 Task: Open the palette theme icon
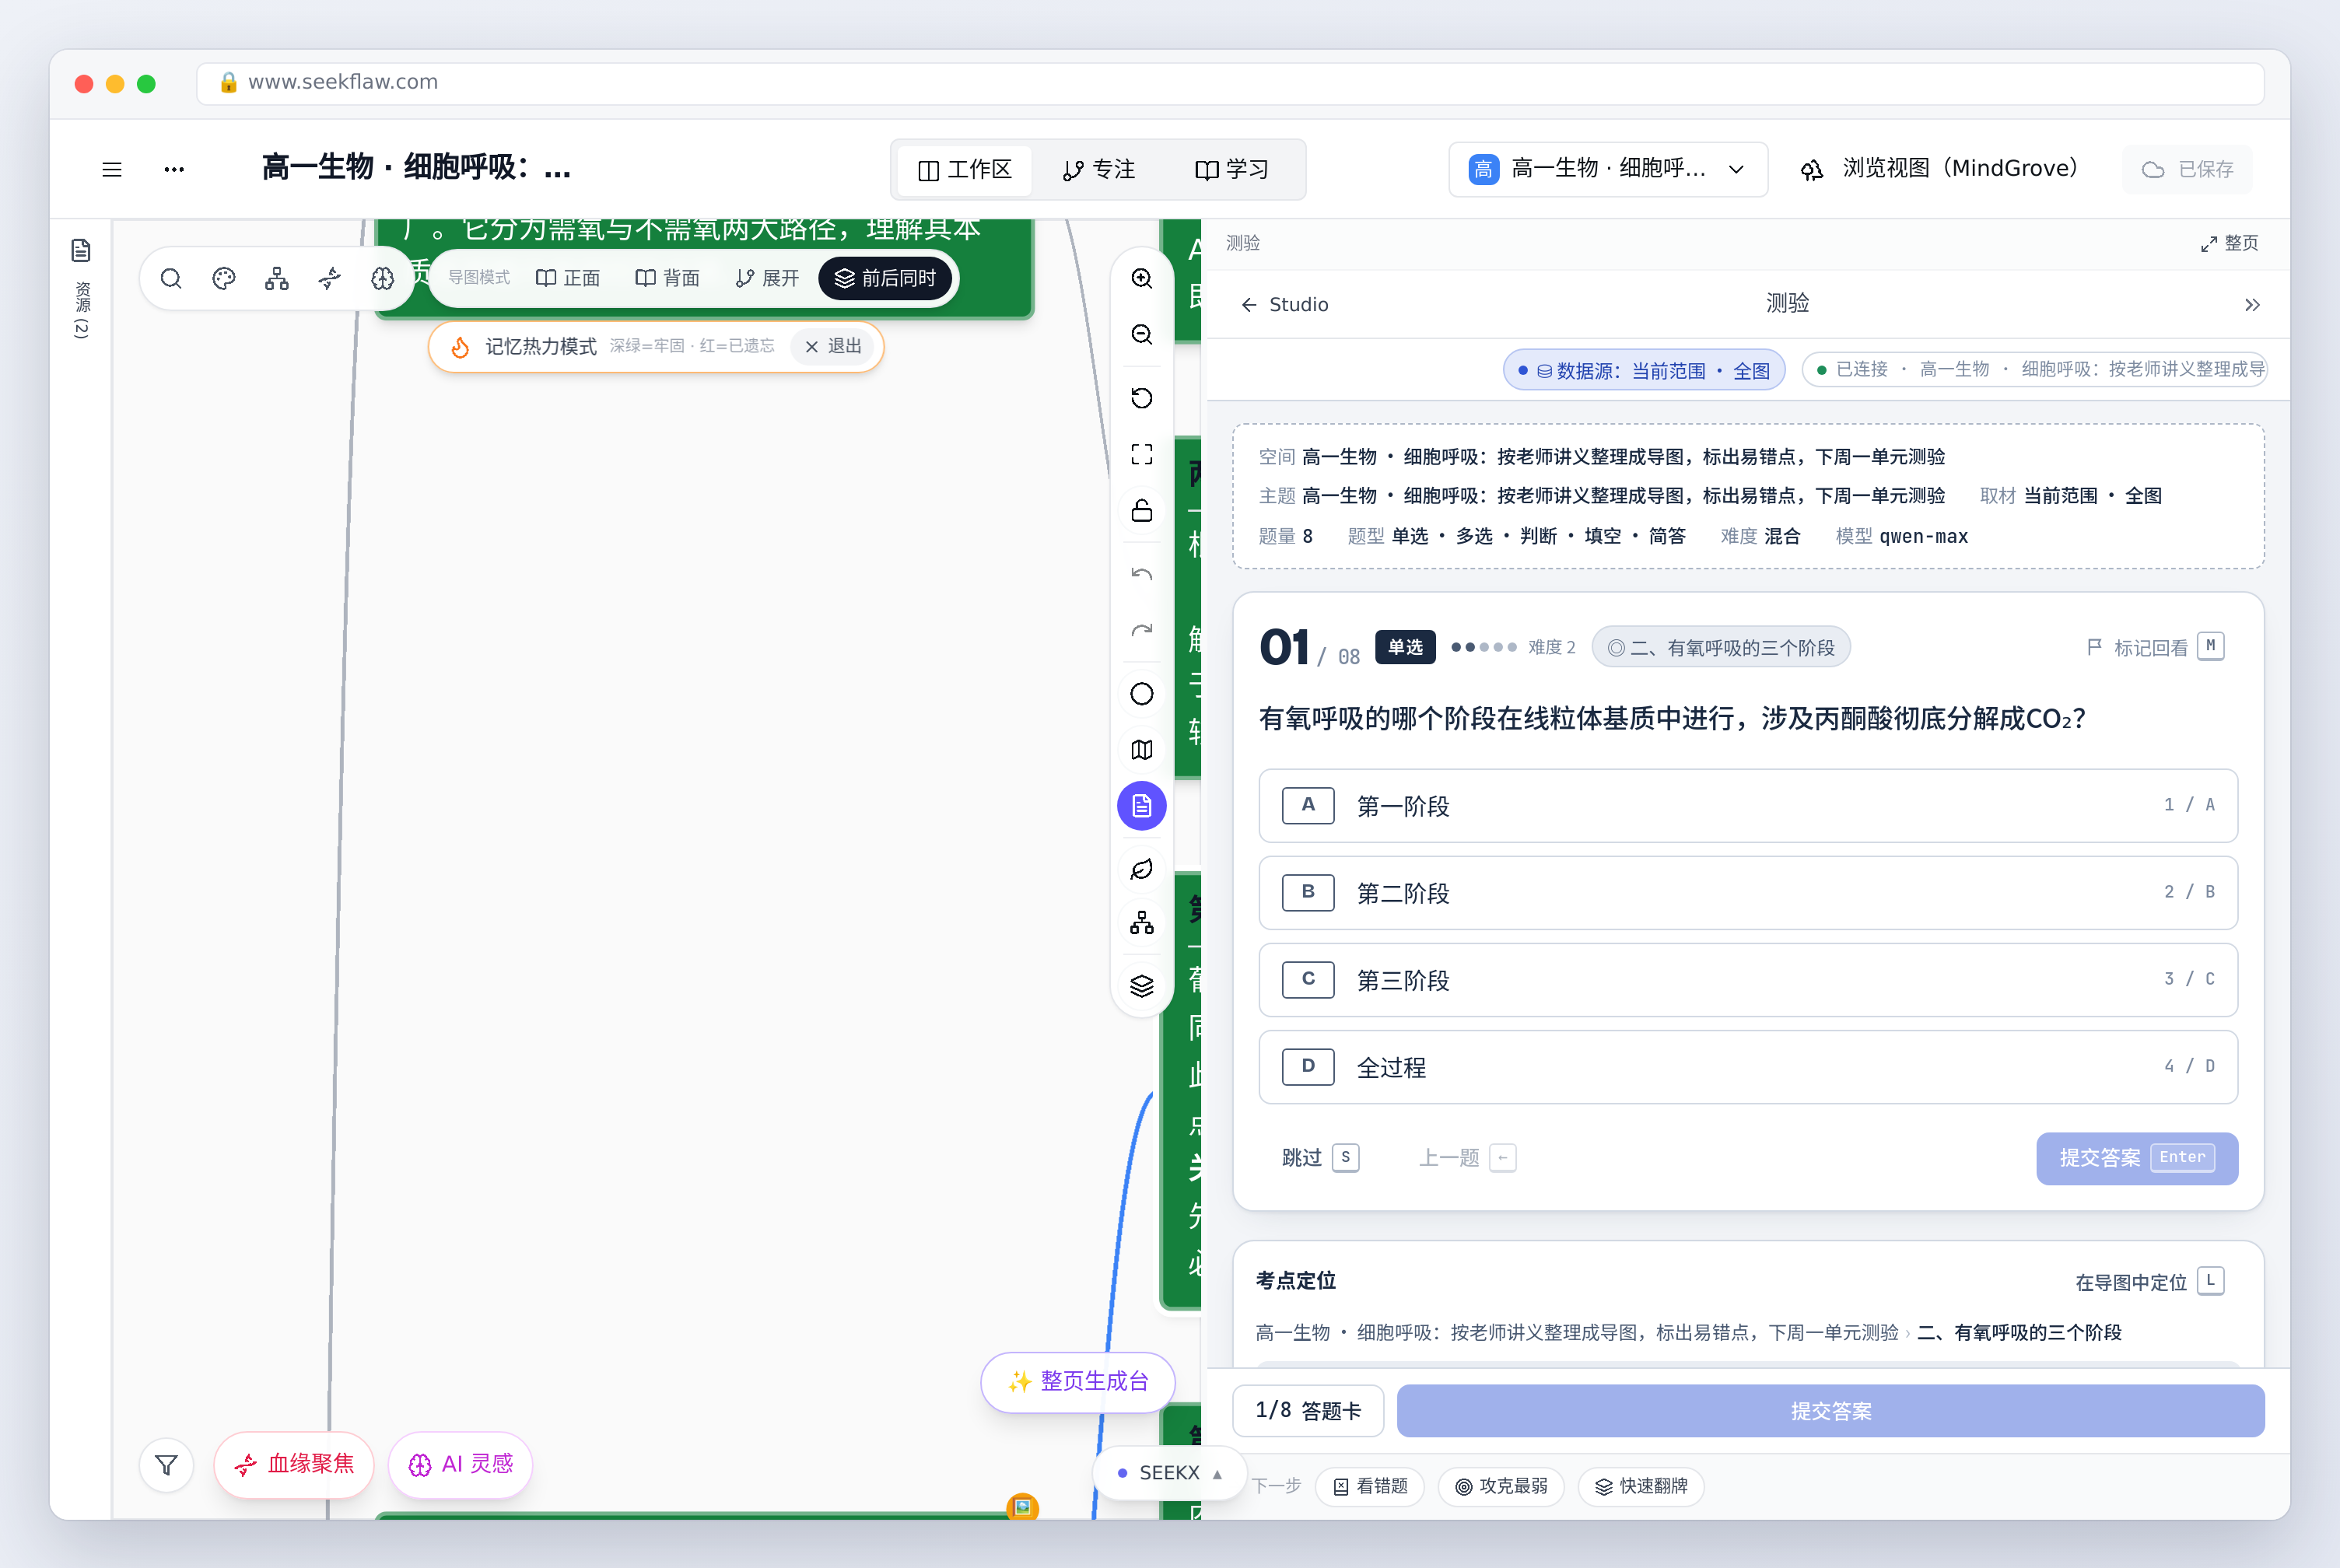coord(224,278)
